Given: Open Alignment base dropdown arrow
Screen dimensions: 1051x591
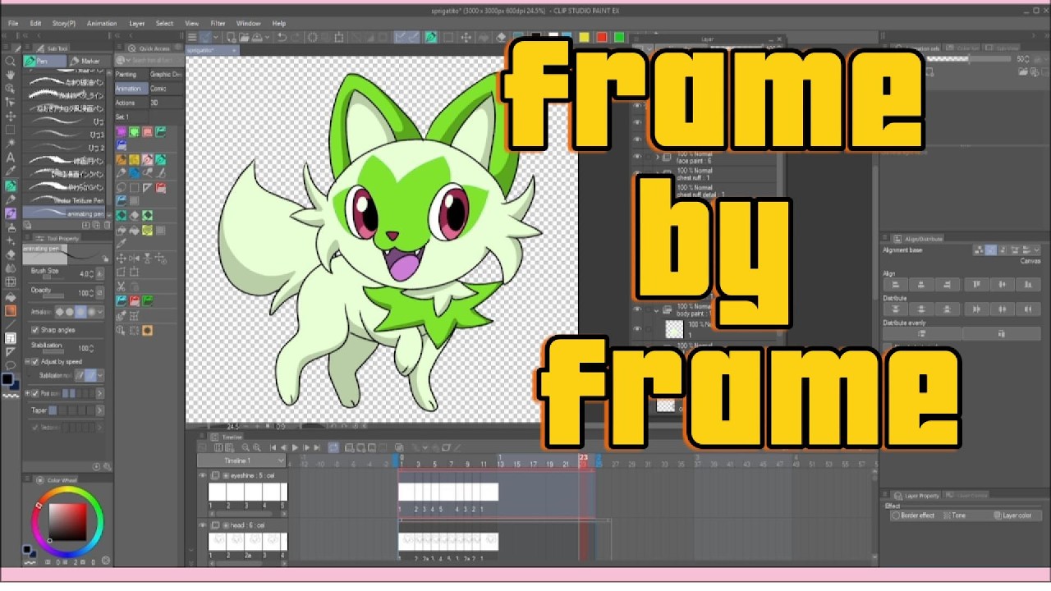Looking at the screenshot, I should pyautogui.click(x=1038, y=250).
